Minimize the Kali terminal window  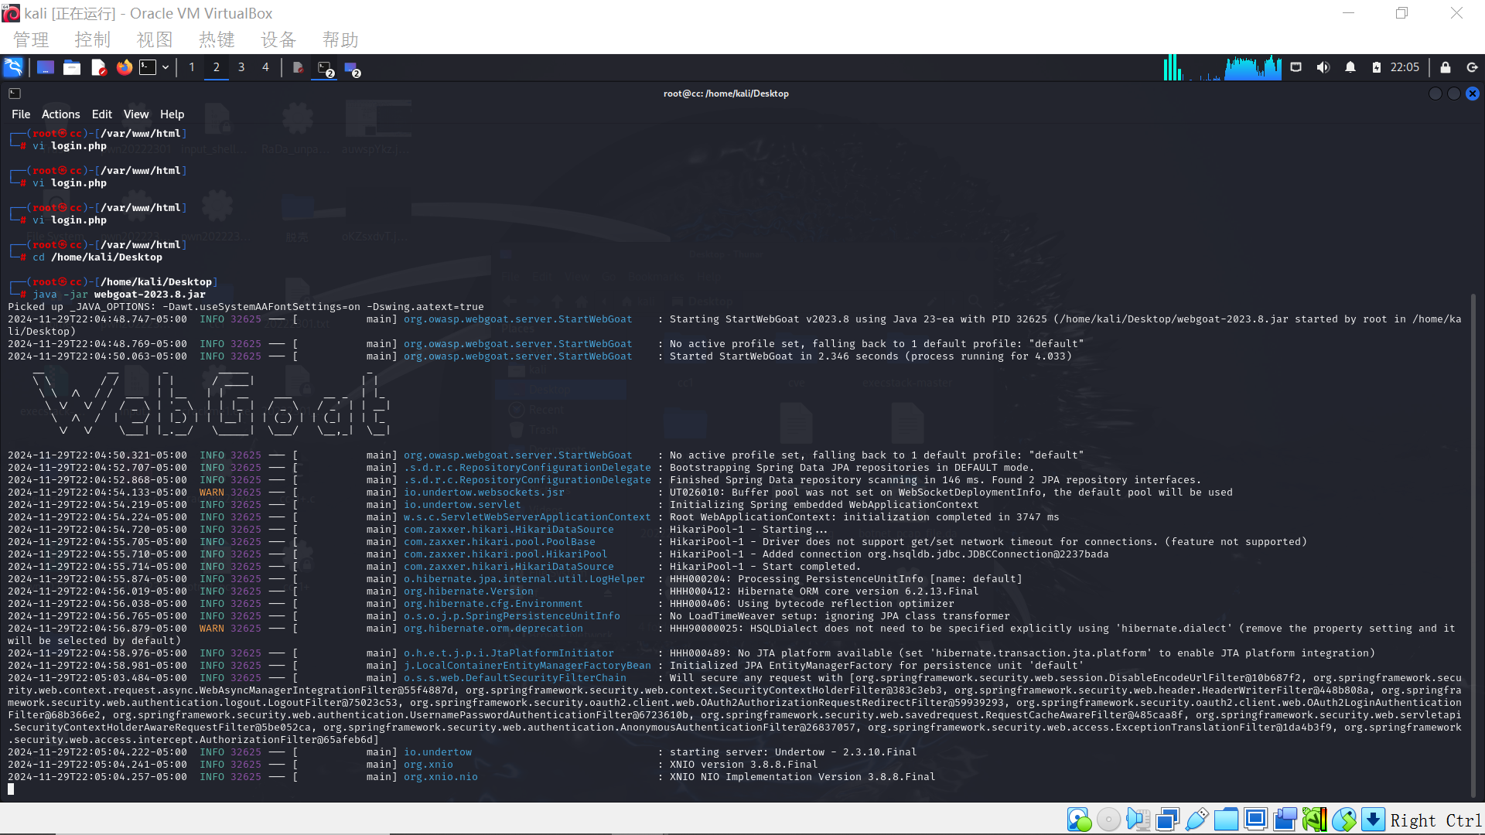pyautogui.click(x=1435, y=94)
